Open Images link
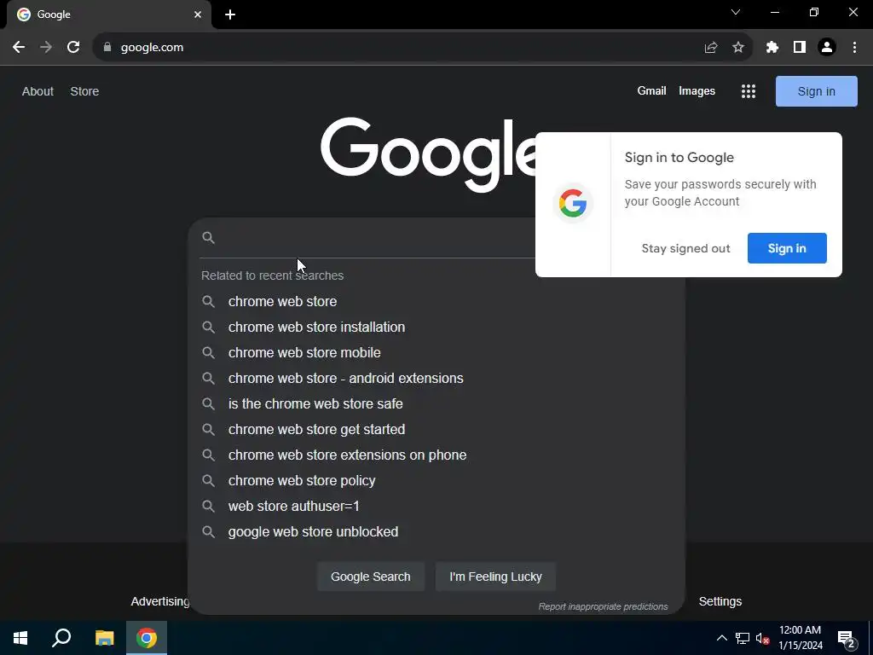The height and width of the screenshot is (655, 873). 697,90
